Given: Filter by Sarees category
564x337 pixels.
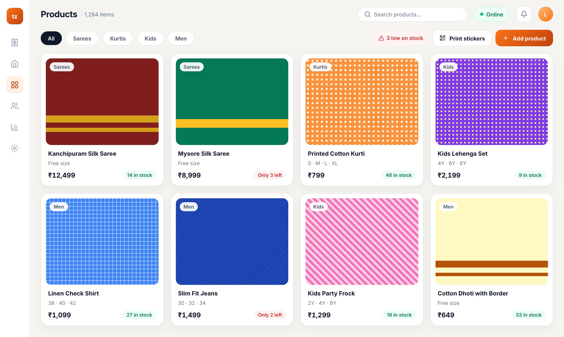Looking at the screenshot, I should pyautogui.click(x=82, y=38).
